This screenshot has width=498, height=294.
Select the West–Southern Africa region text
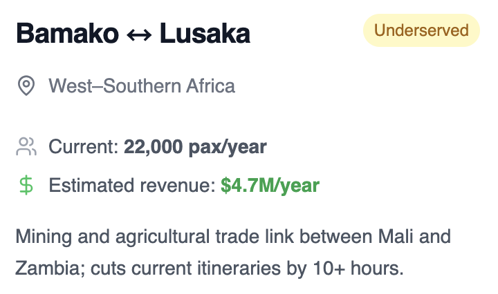[x=142, y=86]
